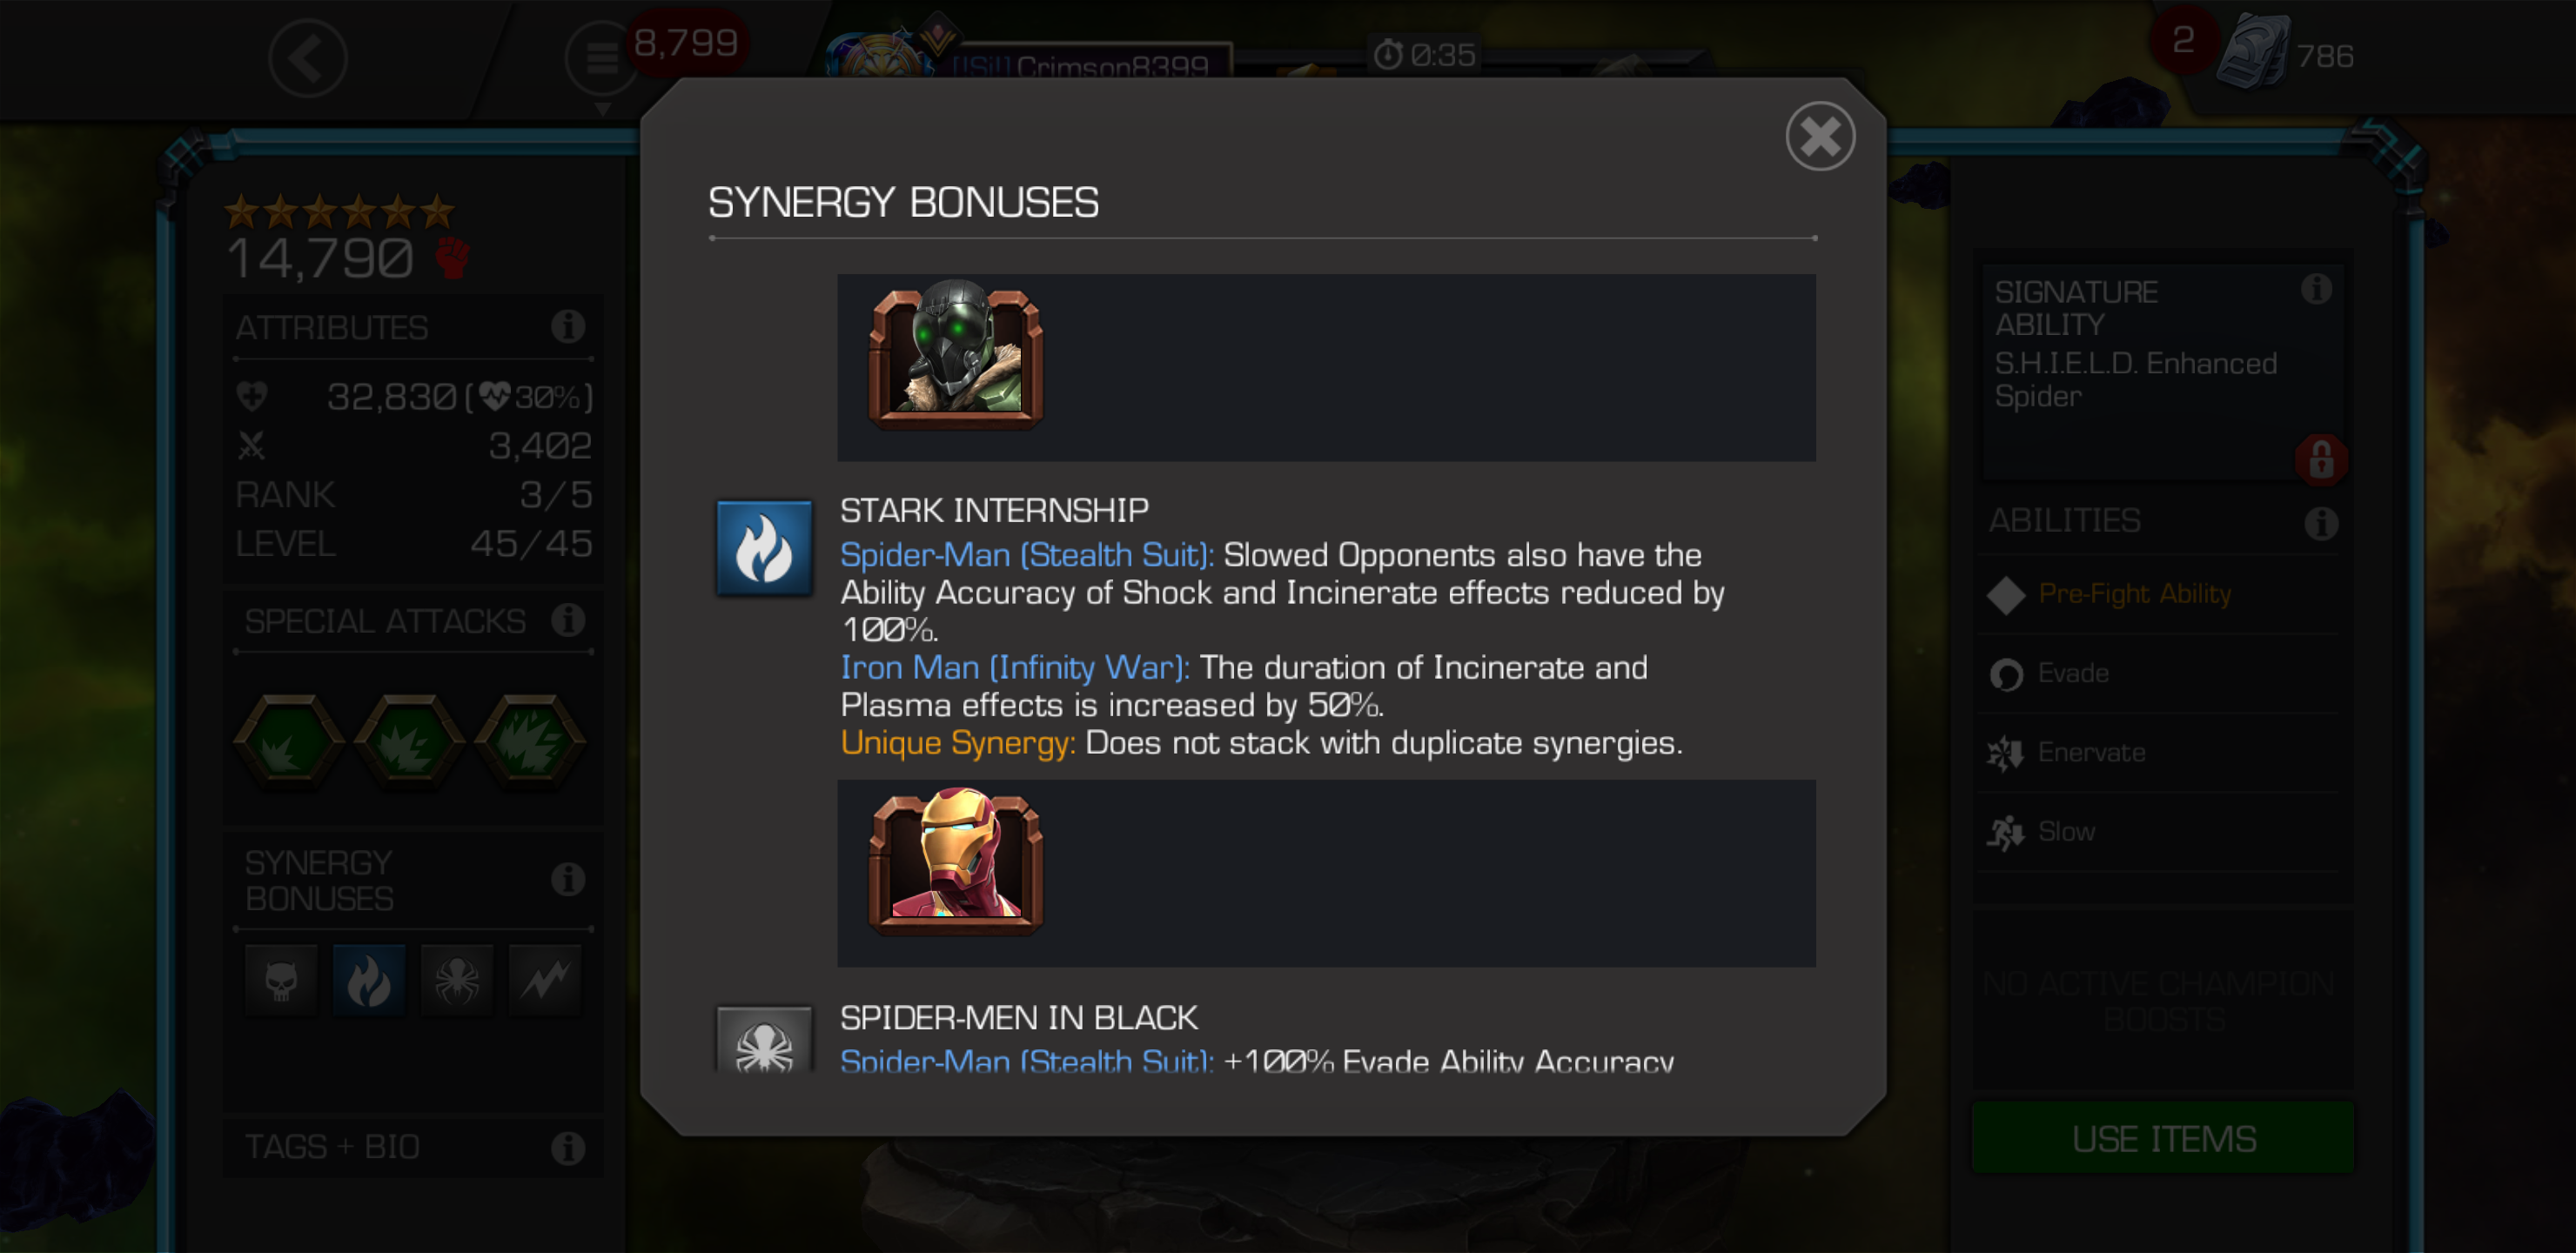Select the lightning synergy bonus icon

pos(545,980)
